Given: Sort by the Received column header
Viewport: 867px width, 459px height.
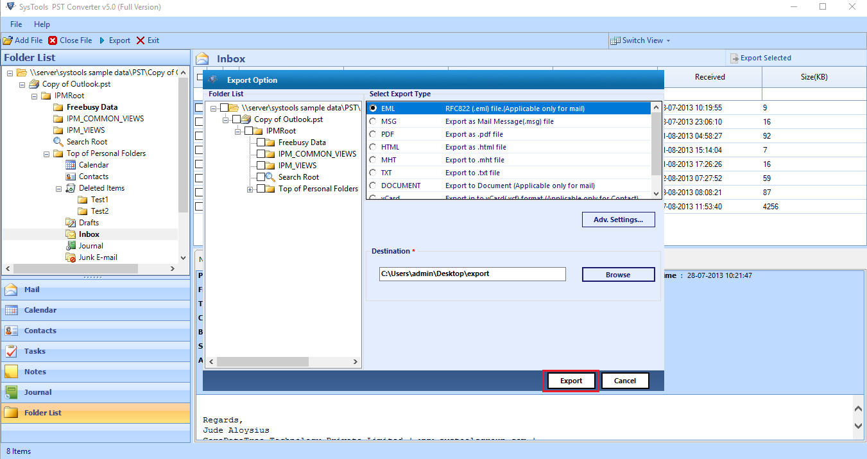Looking at the screenshot, I should tap(710, 77).
